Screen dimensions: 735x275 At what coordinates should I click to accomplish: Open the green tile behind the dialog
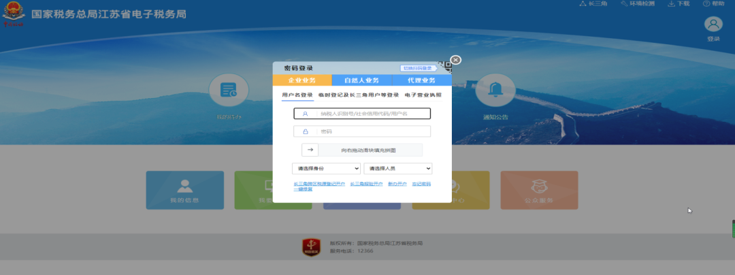pos(253,190)
